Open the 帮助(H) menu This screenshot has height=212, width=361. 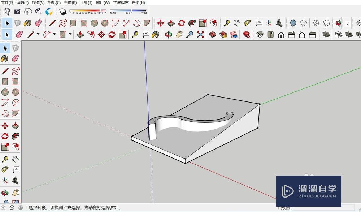click(x=138, y=3)
